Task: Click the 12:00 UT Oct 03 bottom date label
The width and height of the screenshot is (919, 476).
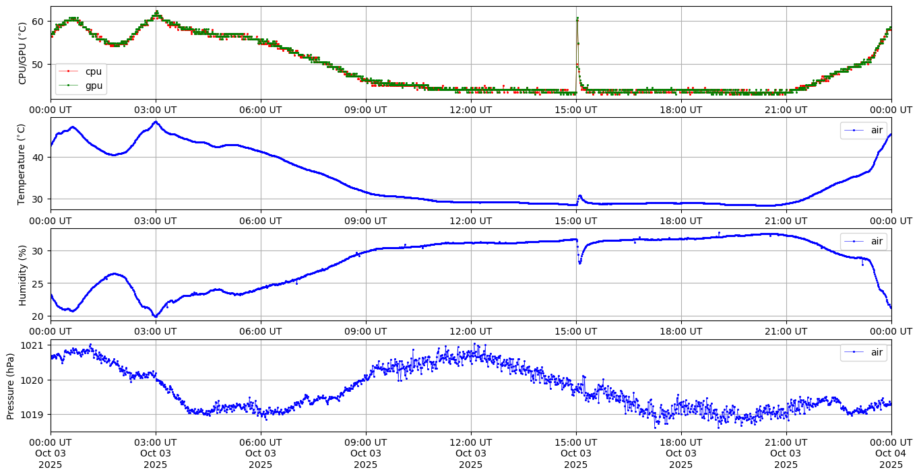Action: (470, 453)
